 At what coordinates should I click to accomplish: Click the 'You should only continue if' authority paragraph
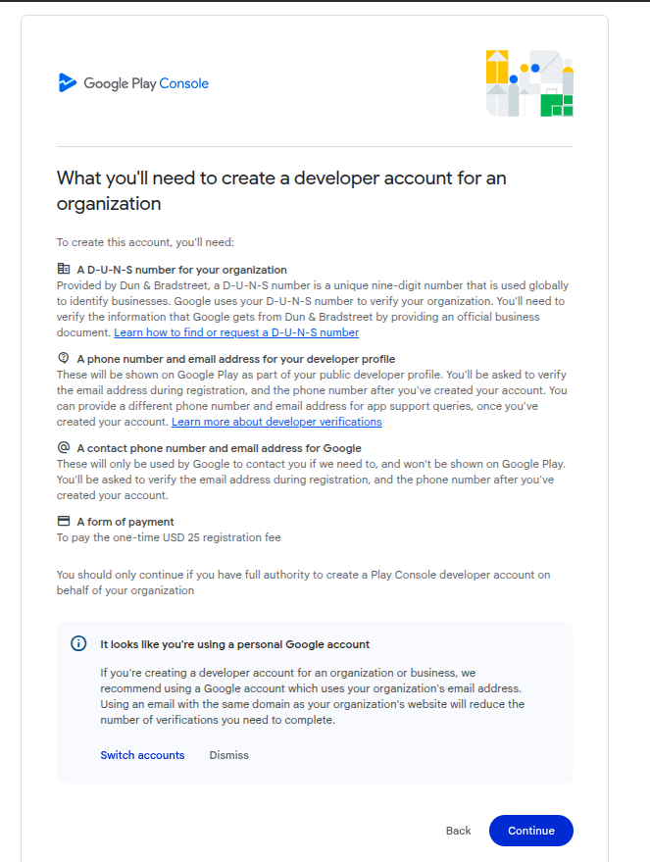click(x=303, y=583)
